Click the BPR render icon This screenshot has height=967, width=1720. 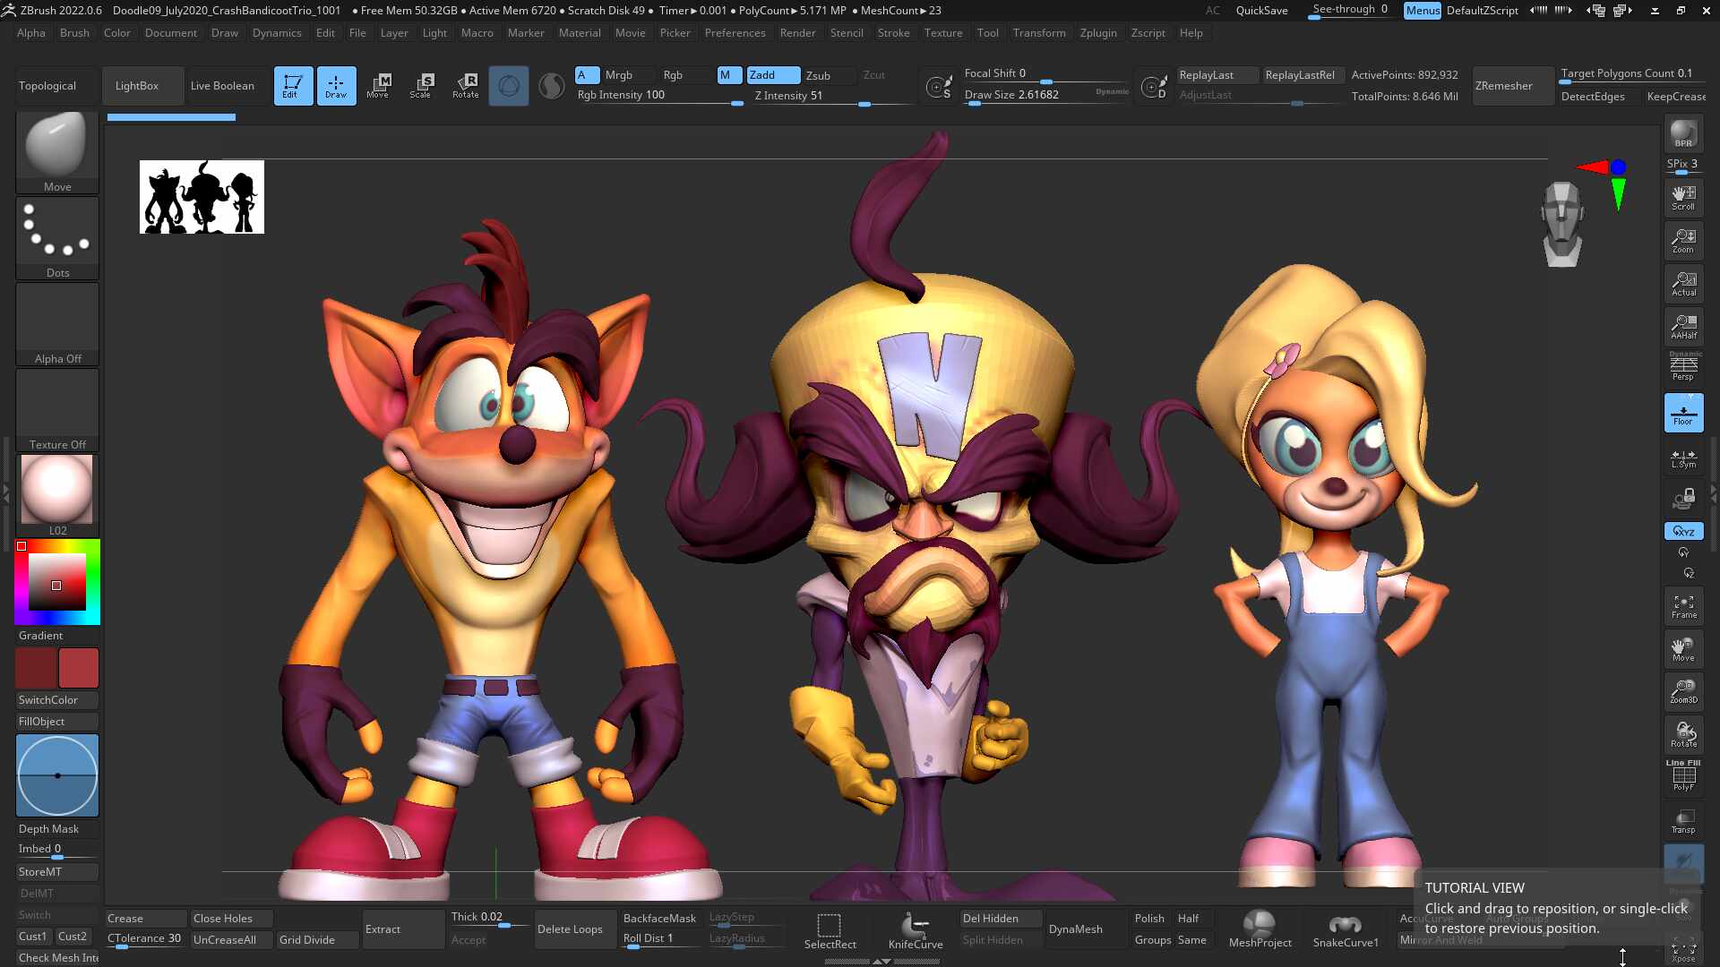[1683, 134]
